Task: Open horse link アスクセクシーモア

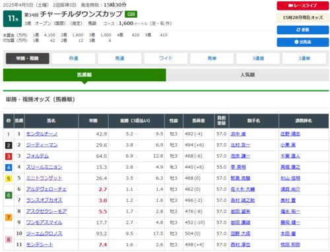Action: (x=46, y=211)
